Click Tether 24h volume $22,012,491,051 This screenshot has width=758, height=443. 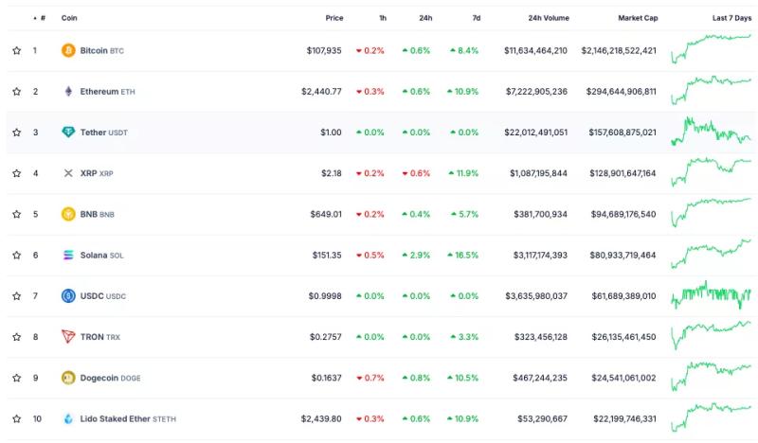click(535, 132)
